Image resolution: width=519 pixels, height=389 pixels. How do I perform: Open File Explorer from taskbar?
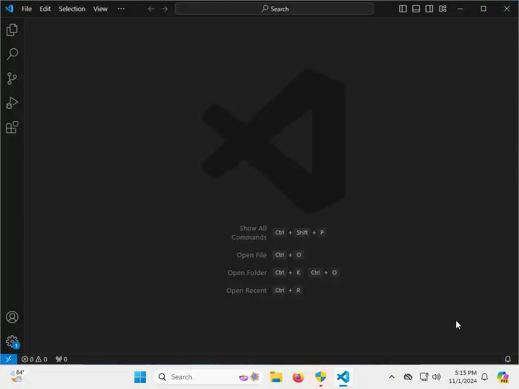point(276,377)
